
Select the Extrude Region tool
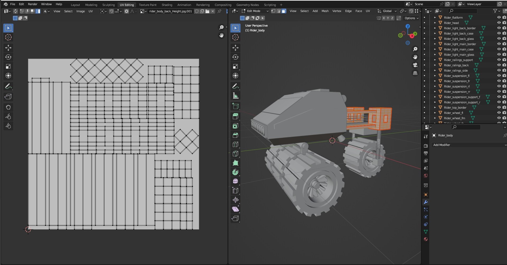coord(235,116)
